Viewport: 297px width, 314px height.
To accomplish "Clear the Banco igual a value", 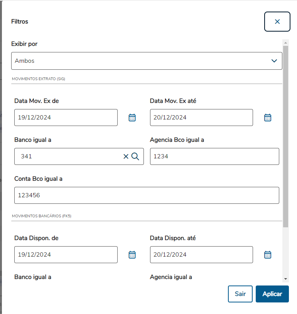I will coord(126,156).
